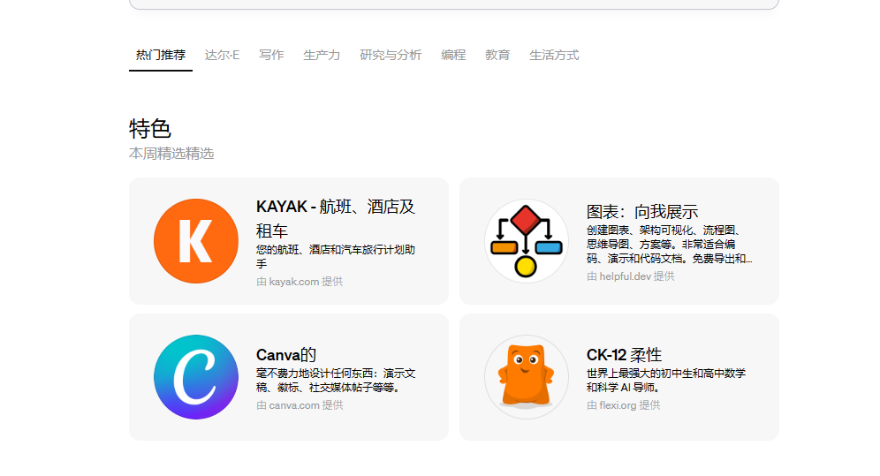Click the 本周精选精选 subtitle
The height and width of the screenshot is (476, 880).
(171, 154)
